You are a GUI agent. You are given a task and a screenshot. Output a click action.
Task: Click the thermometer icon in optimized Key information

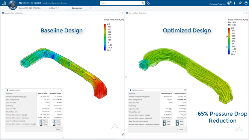(131, 90)
